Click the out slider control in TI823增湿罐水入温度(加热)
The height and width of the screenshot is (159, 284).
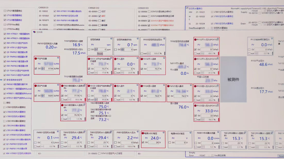pos(70,100)
